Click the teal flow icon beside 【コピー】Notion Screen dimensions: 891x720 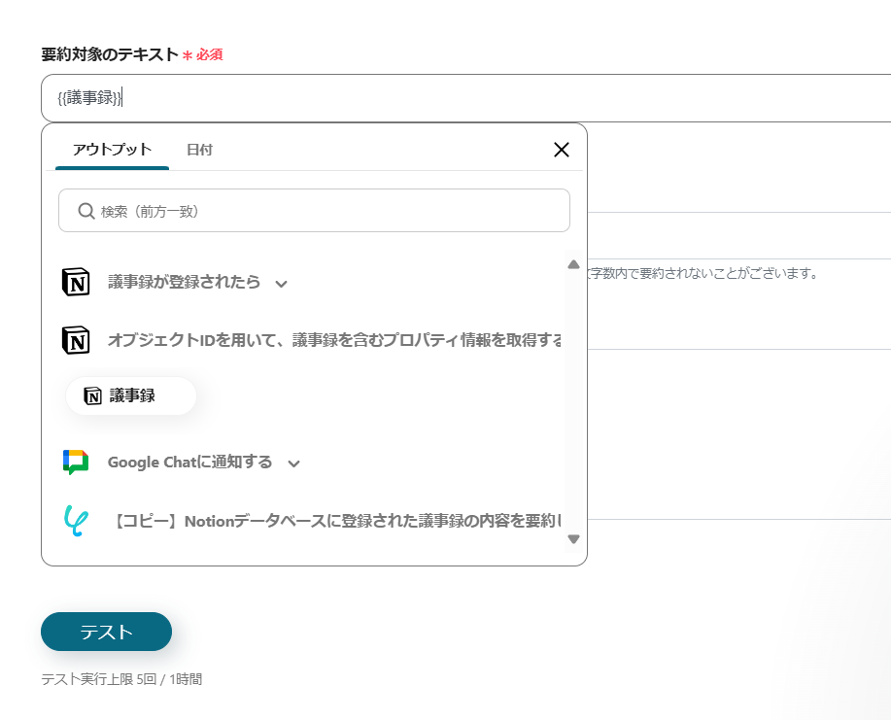[x=76, y=521]
